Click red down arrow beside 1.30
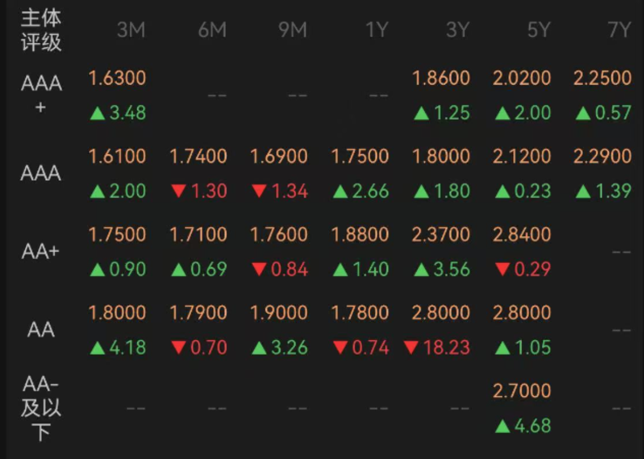Image resolution: width=644 pixels, height=459 pixels. (x=178, y=192)
